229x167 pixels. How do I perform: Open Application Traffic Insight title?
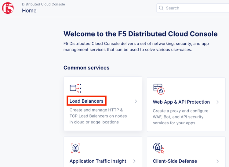[x=98, y=161]
